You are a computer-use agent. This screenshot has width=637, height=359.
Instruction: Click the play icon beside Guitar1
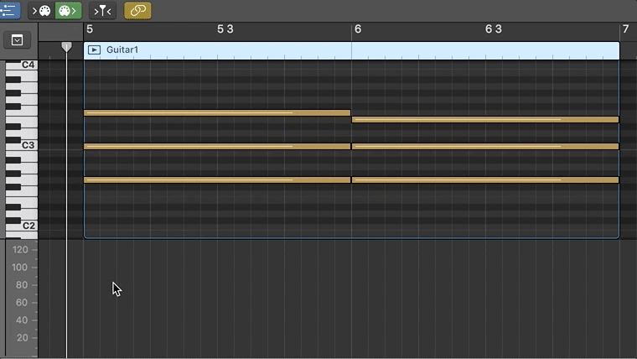pyautogui.click(x=94, y=50)
